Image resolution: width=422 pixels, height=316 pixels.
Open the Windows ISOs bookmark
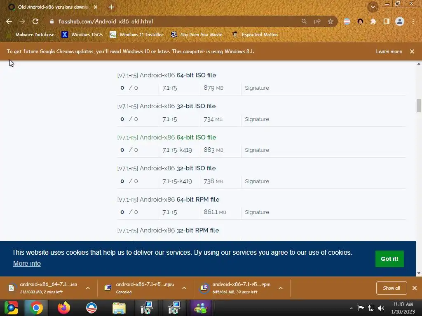82,35
